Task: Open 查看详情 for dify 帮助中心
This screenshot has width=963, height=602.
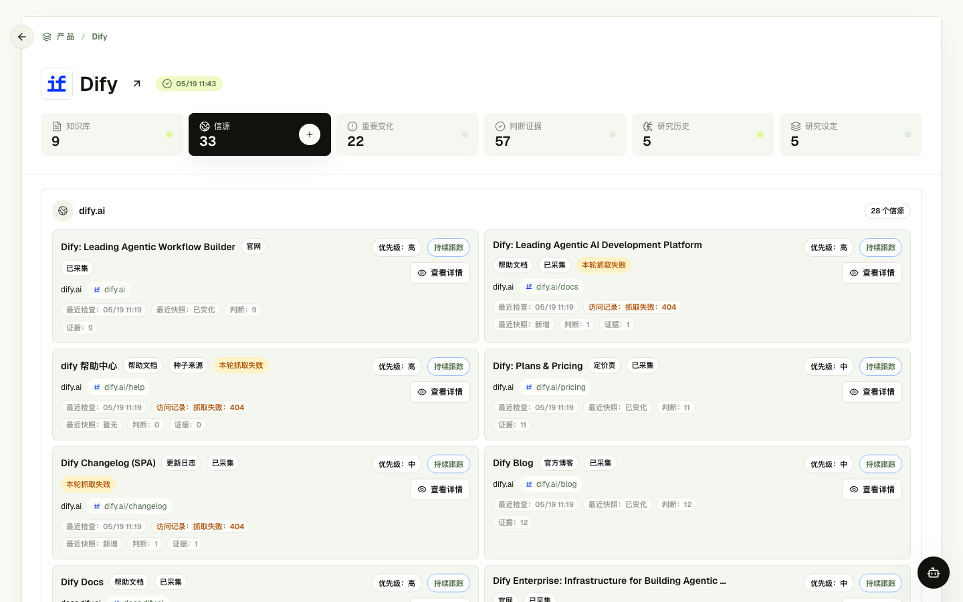Action: [440, 392]
